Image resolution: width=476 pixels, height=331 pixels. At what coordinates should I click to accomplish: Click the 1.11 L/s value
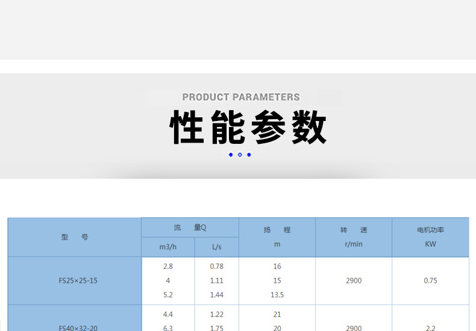pyautogui.click(x=217, y=280)
